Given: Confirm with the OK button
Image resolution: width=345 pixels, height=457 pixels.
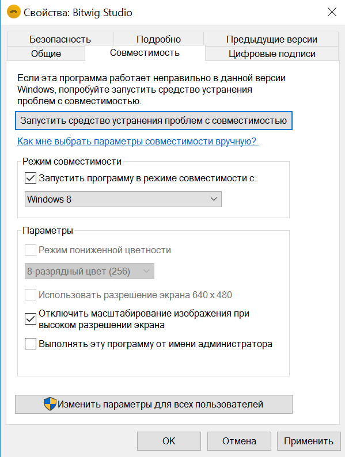Looking at the screenshot, I should coord(169,441).
